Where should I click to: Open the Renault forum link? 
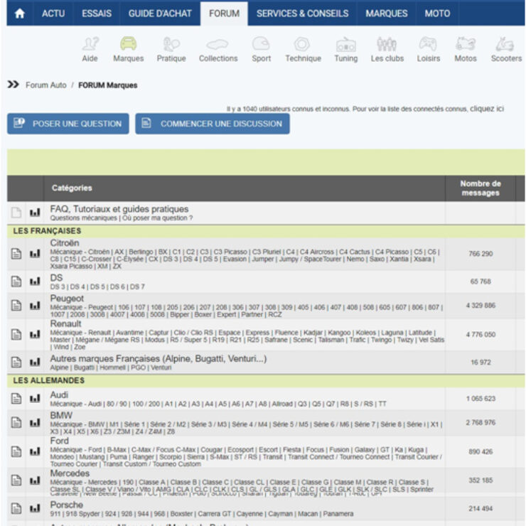[x=65, y=323]
